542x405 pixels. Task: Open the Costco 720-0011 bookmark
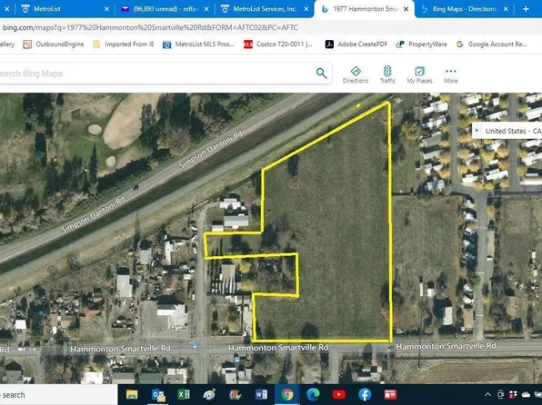[278, 44]
